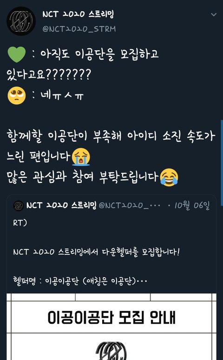Open quoted text about 다운헬퍼를 모집합니다
This screenshot has width=223, height=360.
96,252
